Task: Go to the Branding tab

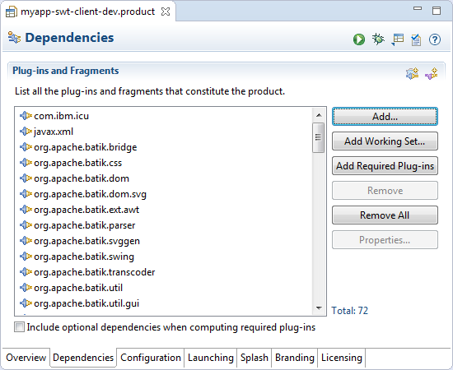Action: pyautogui.click(x=294, y=358)
